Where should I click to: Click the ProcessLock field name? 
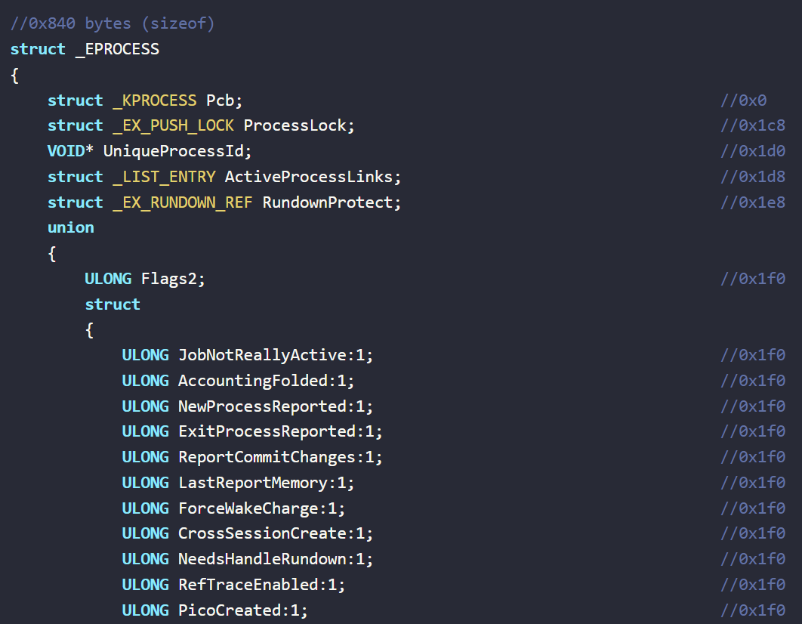pos(295,126)
